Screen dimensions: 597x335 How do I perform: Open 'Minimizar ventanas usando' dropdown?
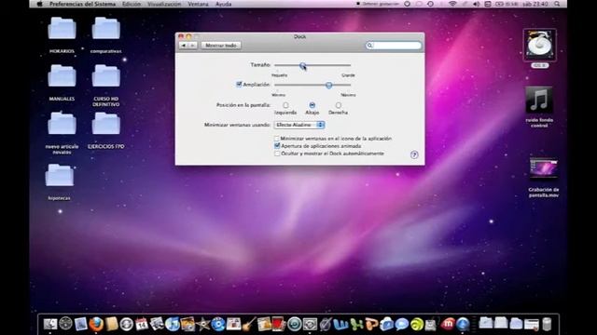pos(299,125)
